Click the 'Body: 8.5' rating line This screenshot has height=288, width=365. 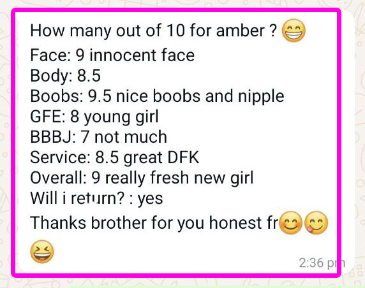tap(66, 76)
